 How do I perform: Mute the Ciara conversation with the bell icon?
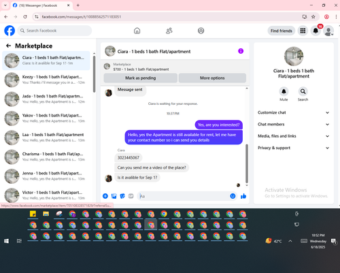[284, 91]
